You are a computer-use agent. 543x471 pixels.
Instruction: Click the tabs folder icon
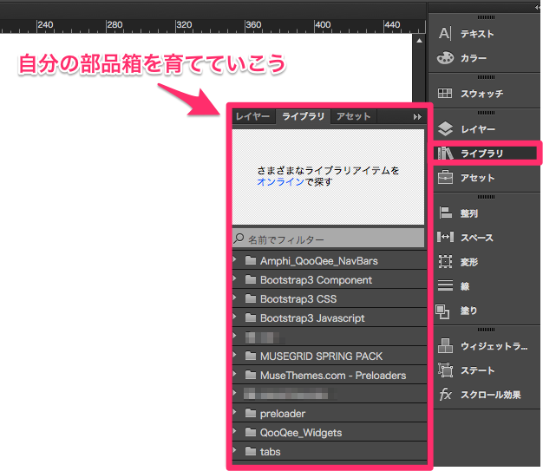point(251,451)
